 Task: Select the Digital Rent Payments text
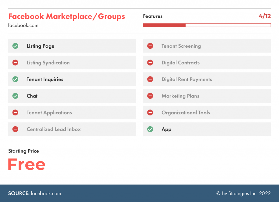(x=187, y=79)
